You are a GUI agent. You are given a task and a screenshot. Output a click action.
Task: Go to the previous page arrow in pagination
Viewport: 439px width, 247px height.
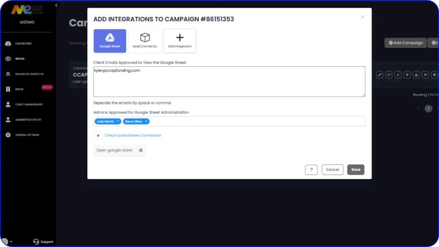(419, 109)
